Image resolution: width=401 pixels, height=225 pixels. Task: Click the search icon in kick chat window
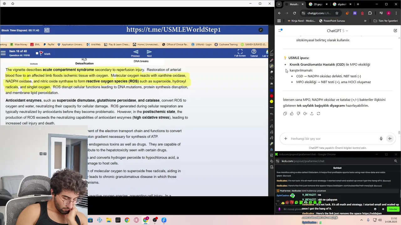point(396,161)
